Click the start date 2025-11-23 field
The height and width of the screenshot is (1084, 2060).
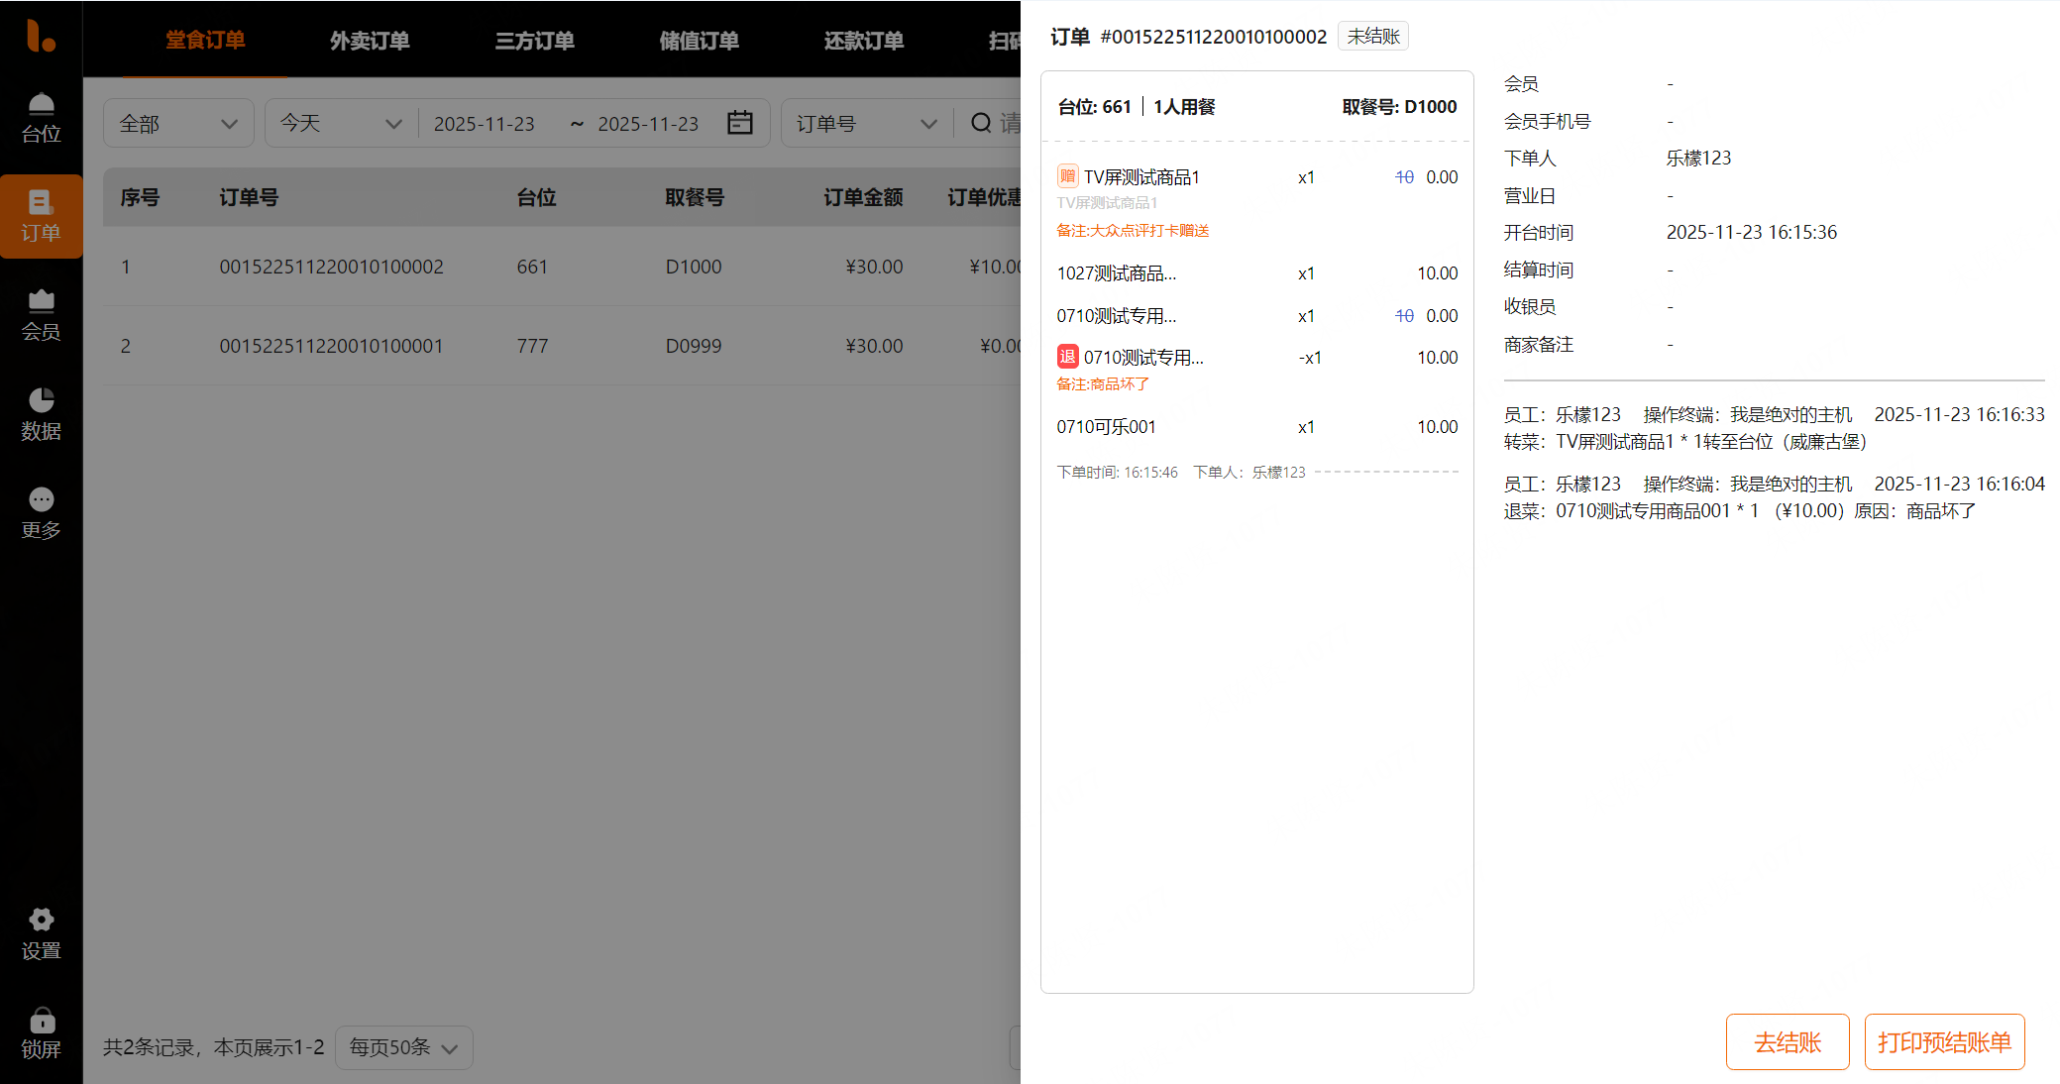pos(484,124)
